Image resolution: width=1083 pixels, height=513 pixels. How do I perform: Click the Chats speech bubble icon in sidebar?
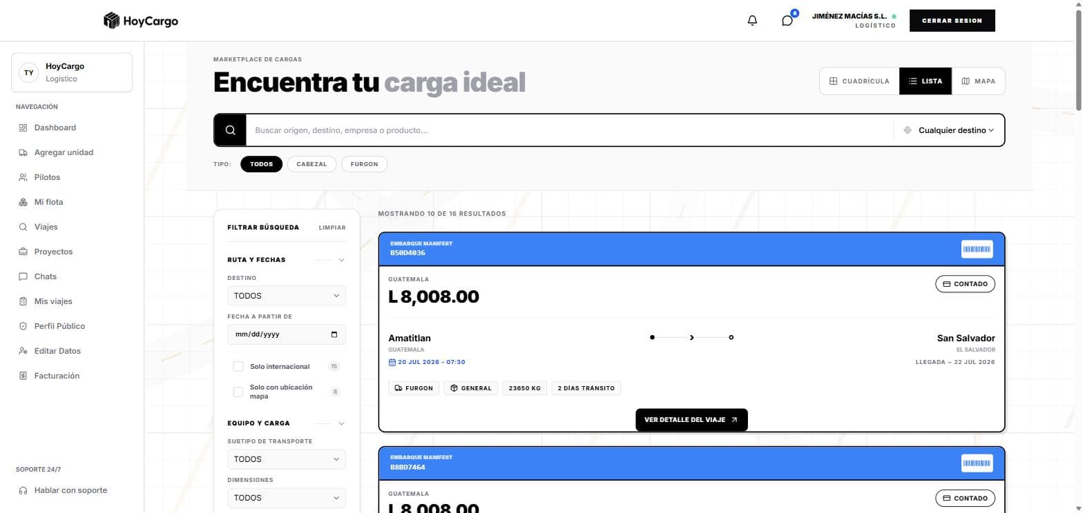23,276
